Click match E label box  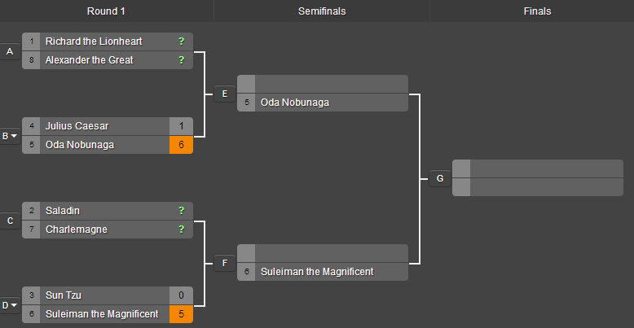(224, 94)
